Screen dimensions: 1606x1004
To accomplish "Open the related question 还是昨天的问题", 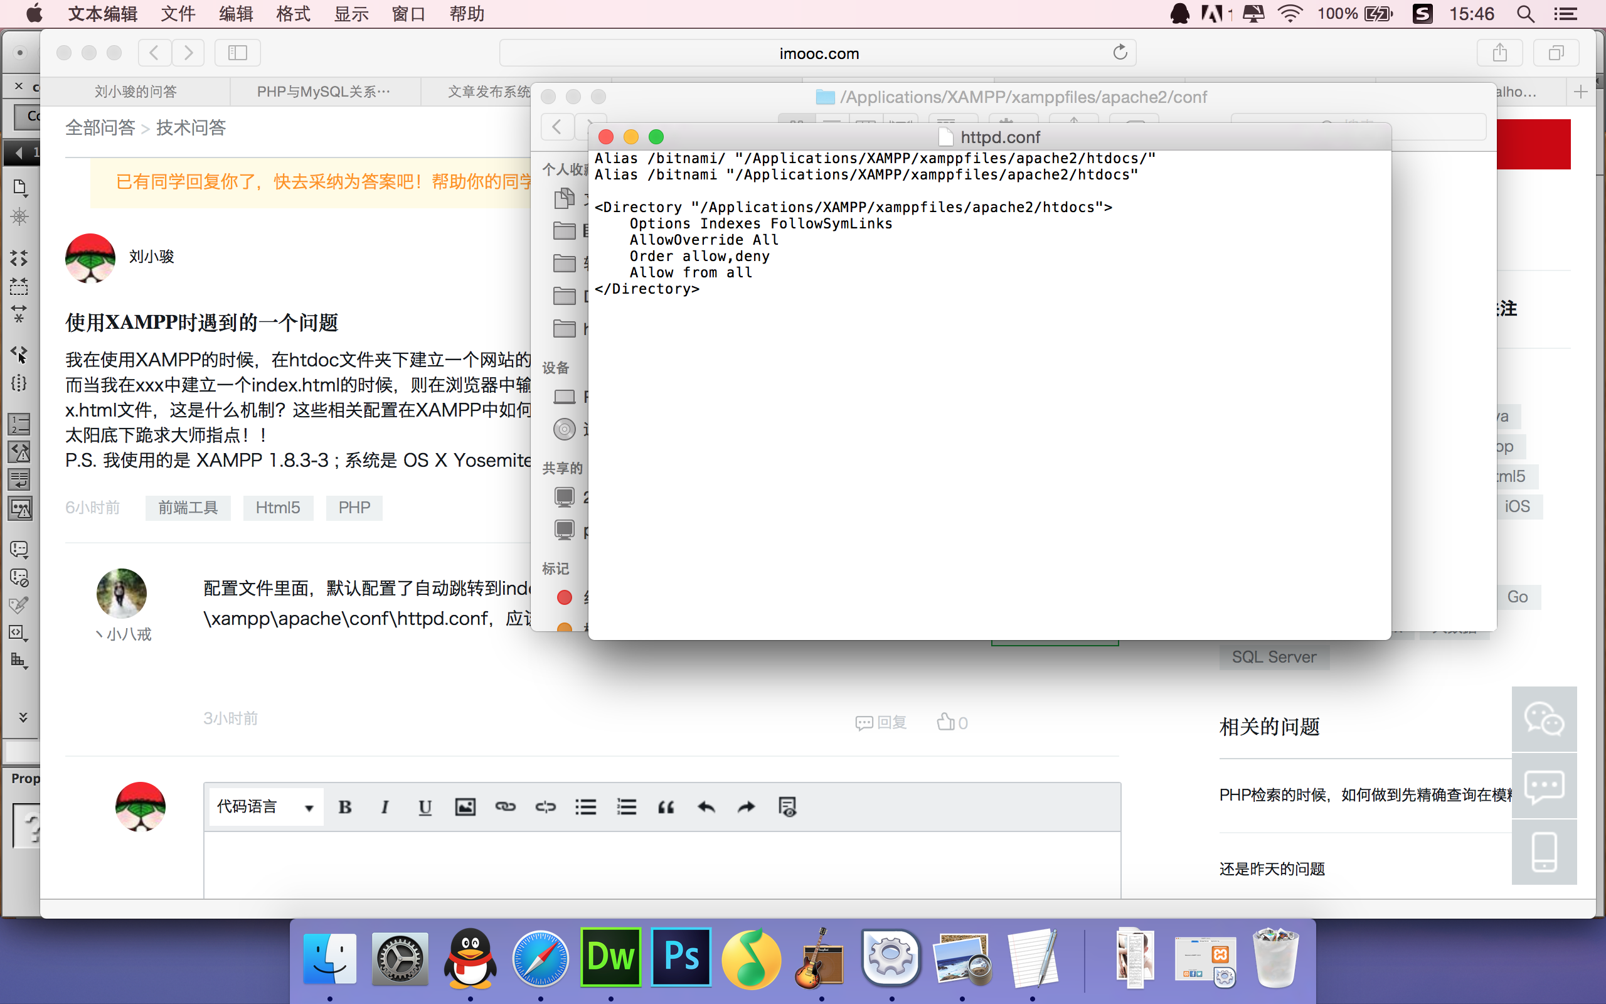I will coord(1272,868).
